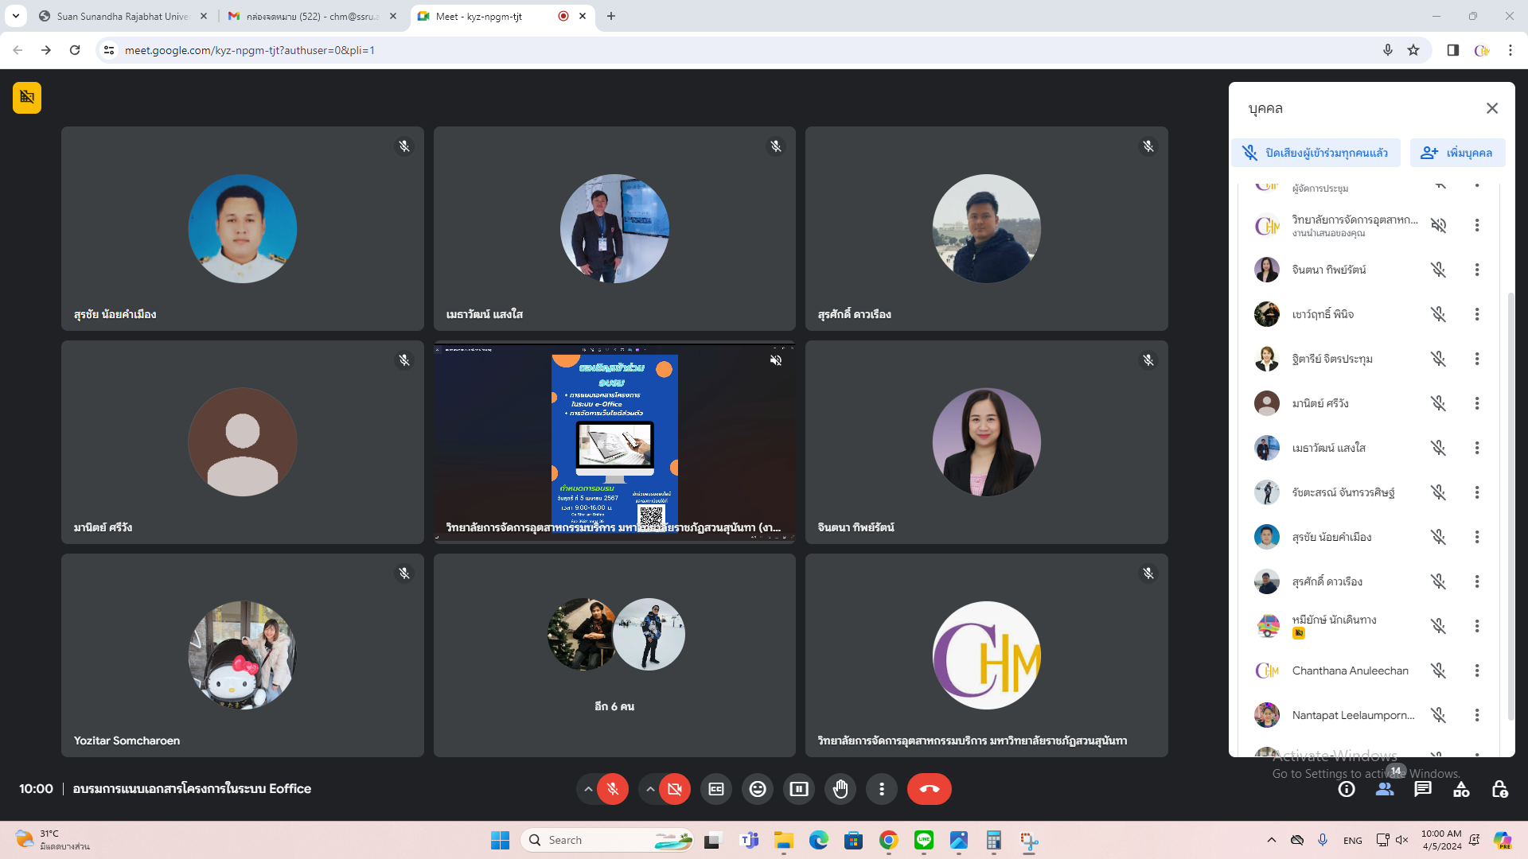1528x859 pixels.
Task: Open the emoji reactions button
Action: pyautogui.click(x=758, y=789)
